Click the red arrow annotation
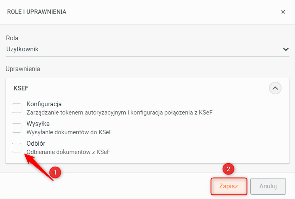Image resolution: width=295 pixels, height=199 pixels. (39, 167)
